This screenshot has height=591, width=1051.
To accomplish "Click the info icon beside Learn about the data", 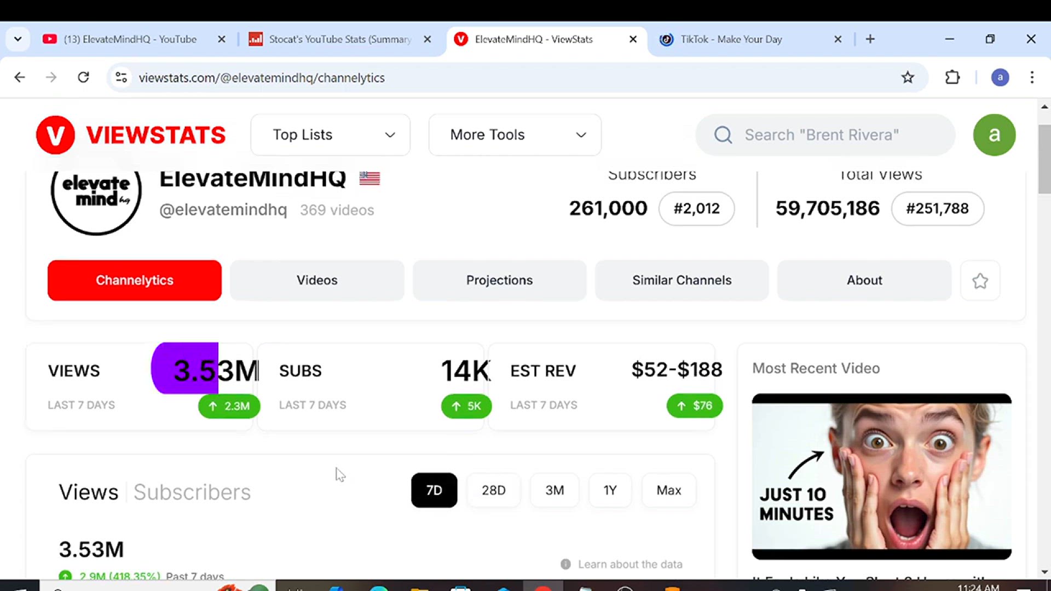I will tap(565, 564).
